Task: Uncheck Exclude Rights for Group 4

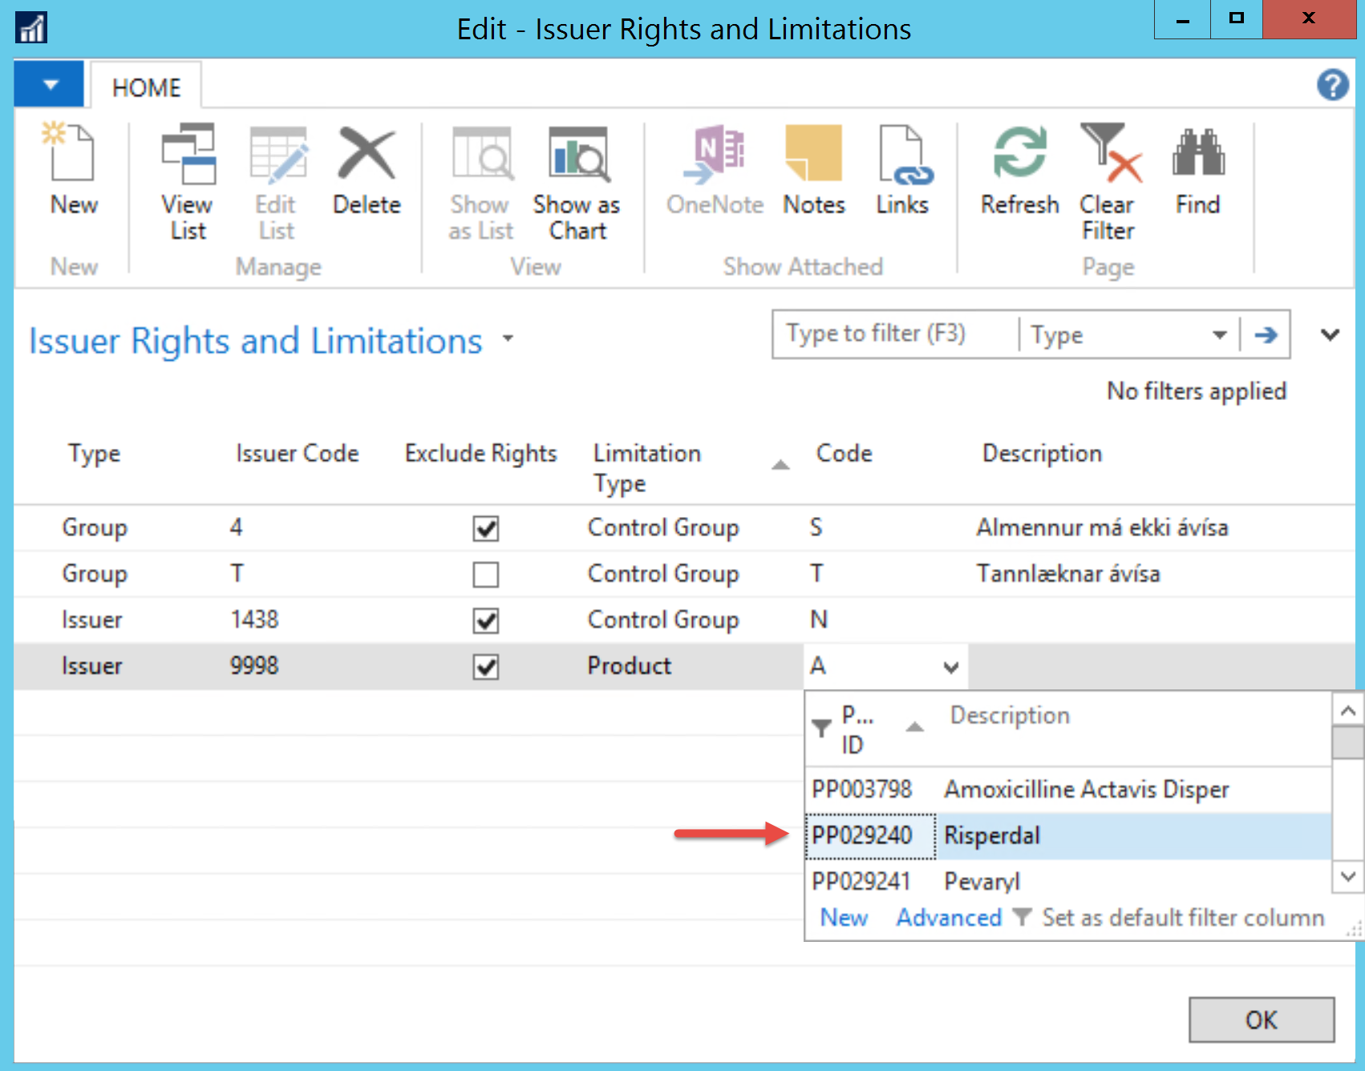Action: (x=486, y=528)
